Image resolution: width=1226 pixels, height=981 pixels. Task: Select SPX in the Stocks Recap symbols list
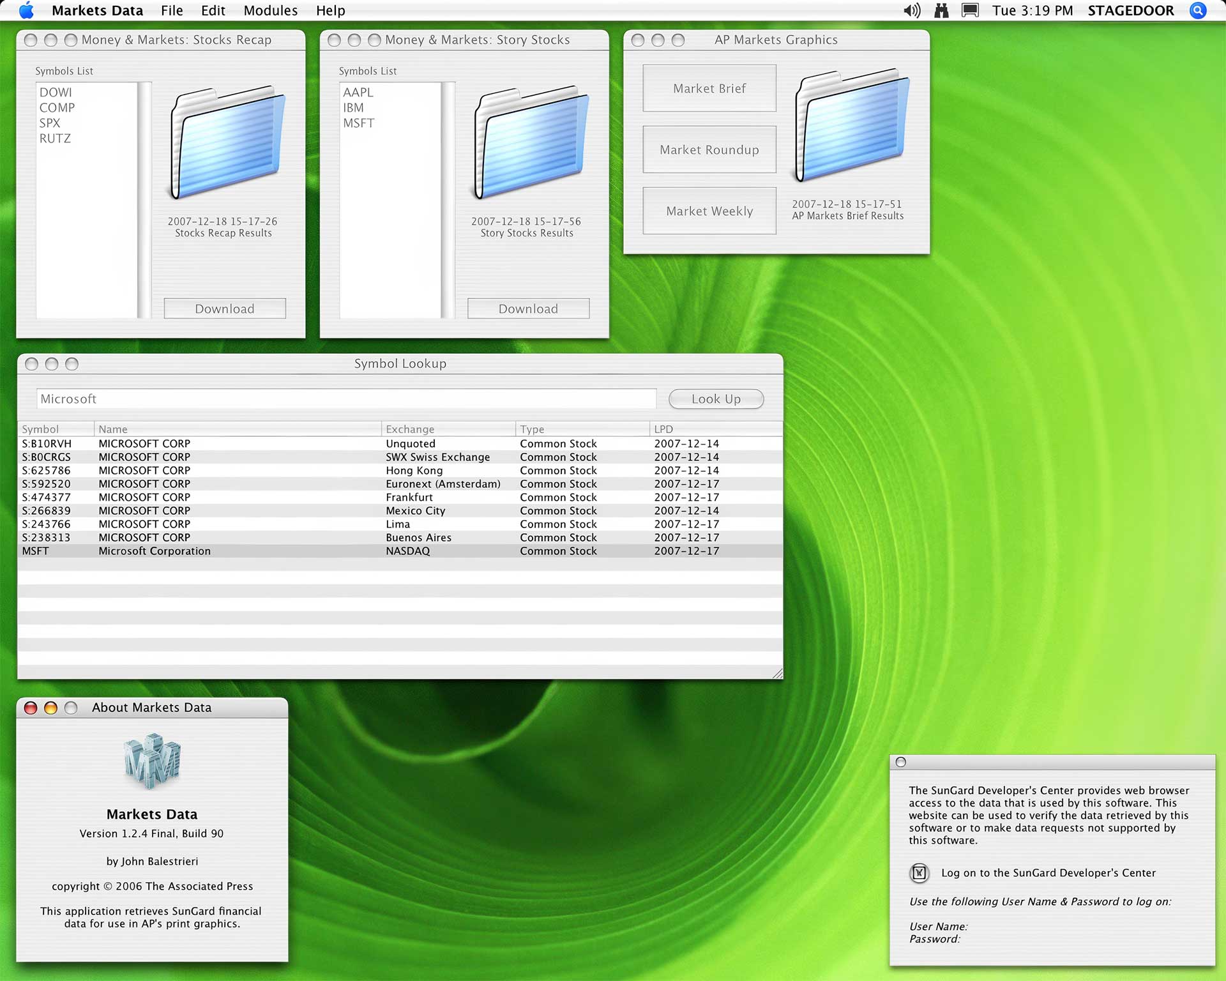tap(50, 123)
